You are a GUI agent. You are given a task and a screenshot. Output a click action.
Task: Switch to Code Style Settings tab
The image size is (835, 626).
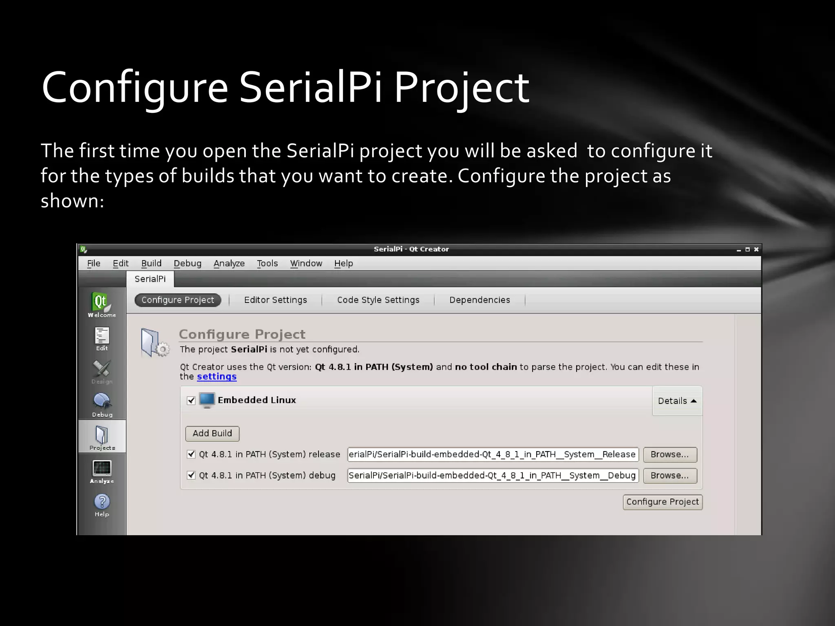tap(378, 300)
